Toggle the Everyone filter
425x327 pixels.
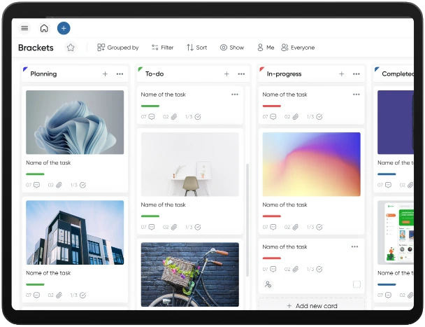298,48
